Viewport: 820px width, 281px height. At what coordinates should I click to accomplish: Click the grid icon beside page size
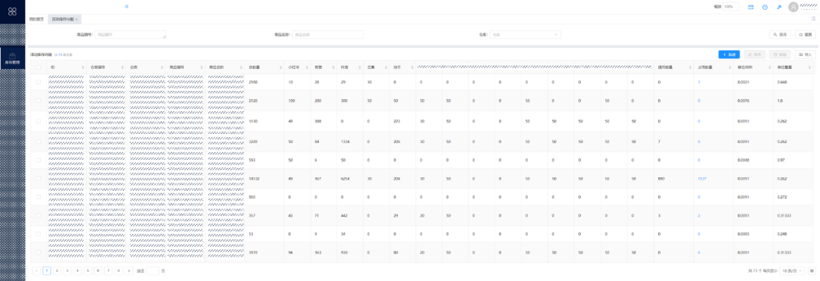coord(812,270)
